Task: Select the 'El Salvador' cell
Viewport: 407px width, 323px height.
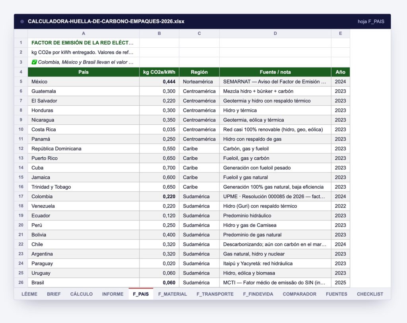Action: pos(83,101)
